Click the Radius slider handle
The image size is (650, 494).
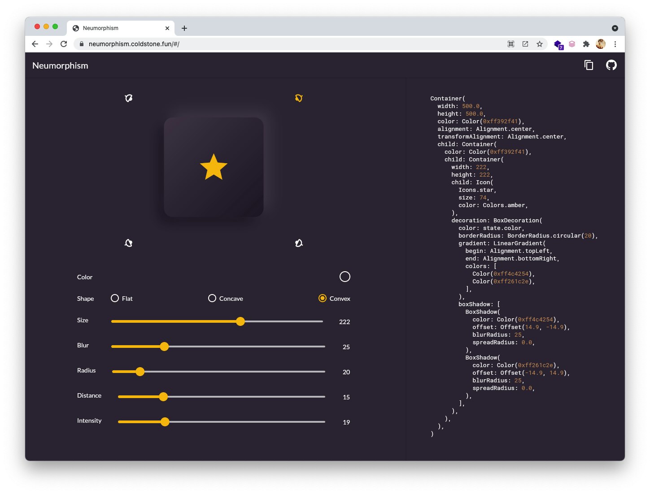point(140,372)
